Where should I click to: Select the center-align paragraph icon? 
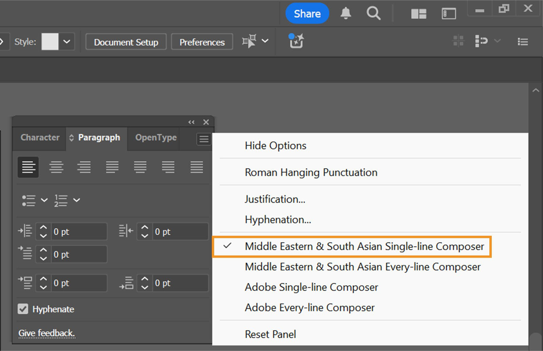click(56, 167)
